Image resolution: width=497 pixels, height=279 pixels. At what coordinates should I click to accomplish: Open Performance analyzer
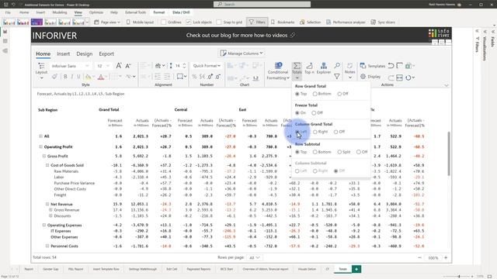click(346, 22)
